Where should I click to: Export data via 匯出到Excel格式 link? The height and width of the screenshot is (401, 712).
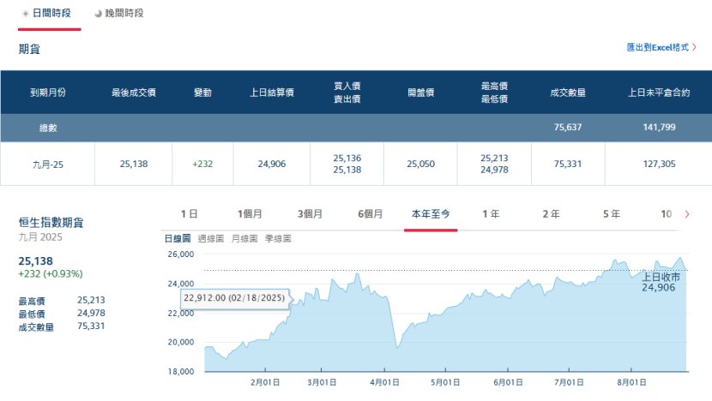coord(658,48)
